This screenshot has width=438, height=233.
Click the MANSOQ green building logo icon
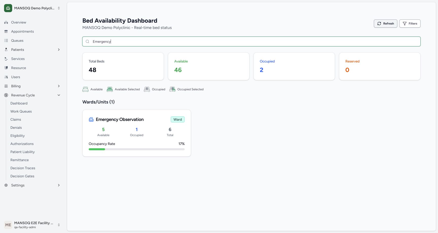8,8
